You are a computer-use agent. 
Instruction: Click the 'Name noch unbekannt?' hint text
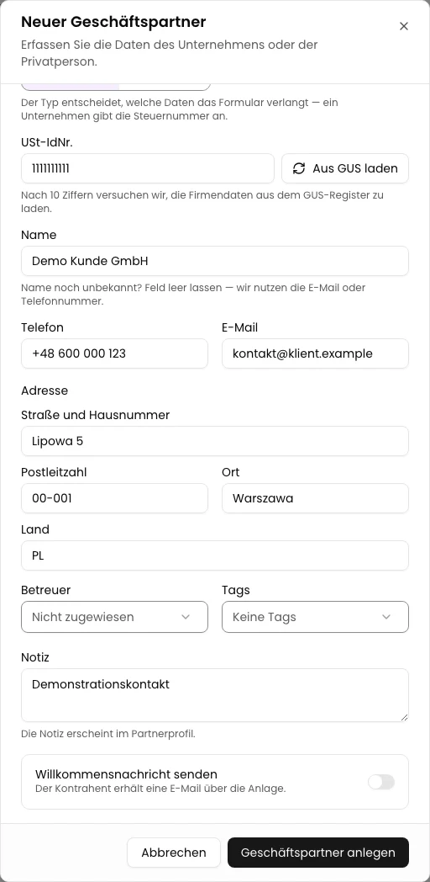pyautogui.click(x=193, y=295)
